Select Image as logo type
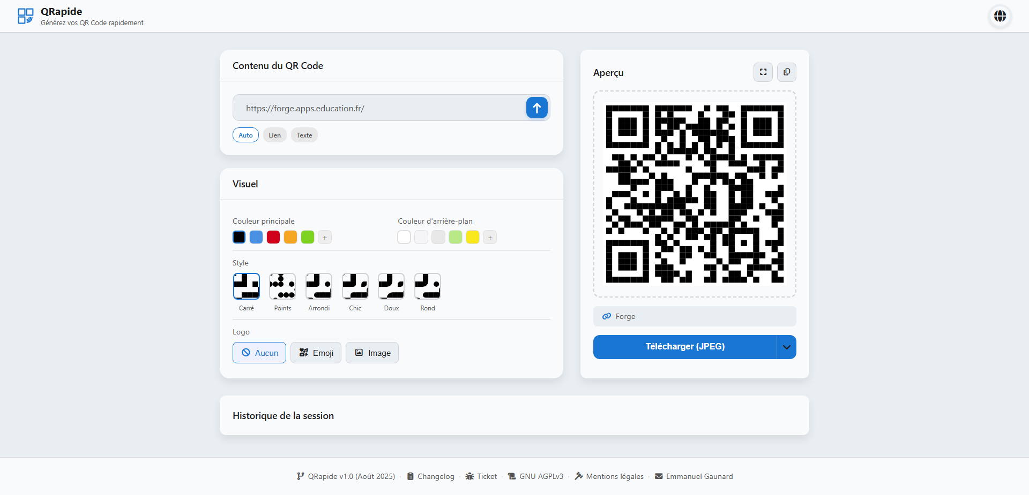 click(x=372, y=353)
